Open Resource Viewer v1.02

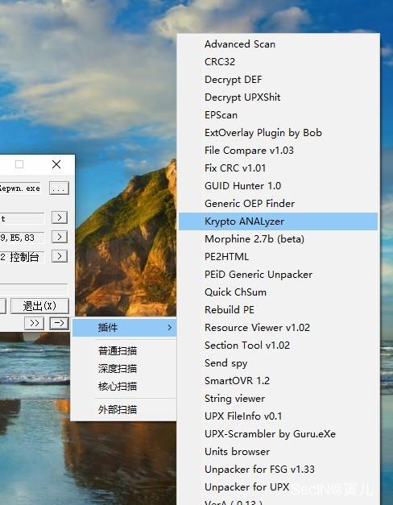(x=278, y=328)
